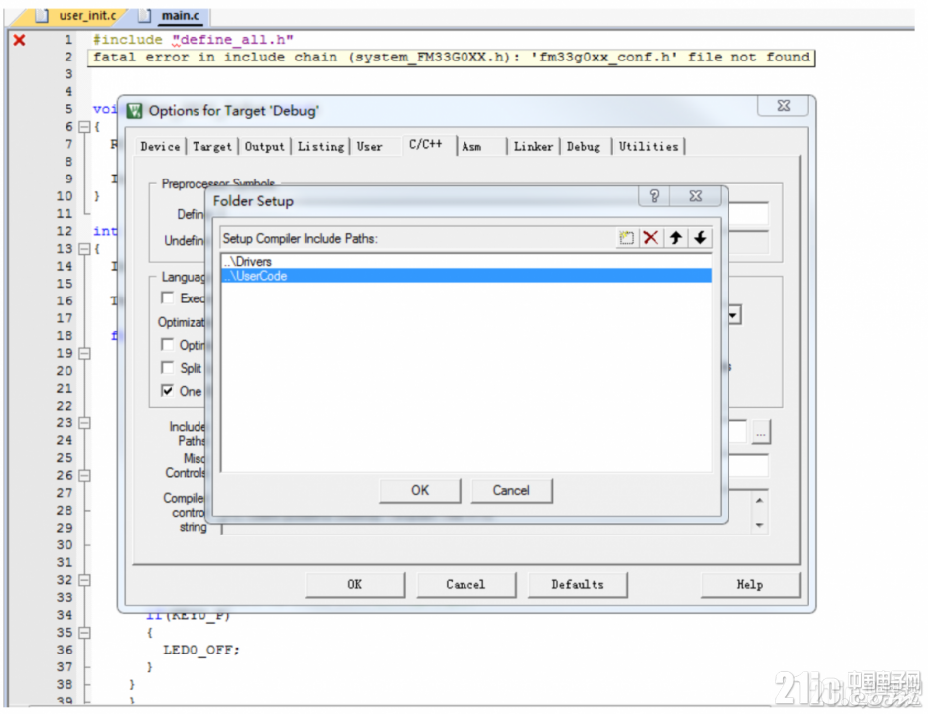Restore Defaults in Options dialog

coord(577,584)
